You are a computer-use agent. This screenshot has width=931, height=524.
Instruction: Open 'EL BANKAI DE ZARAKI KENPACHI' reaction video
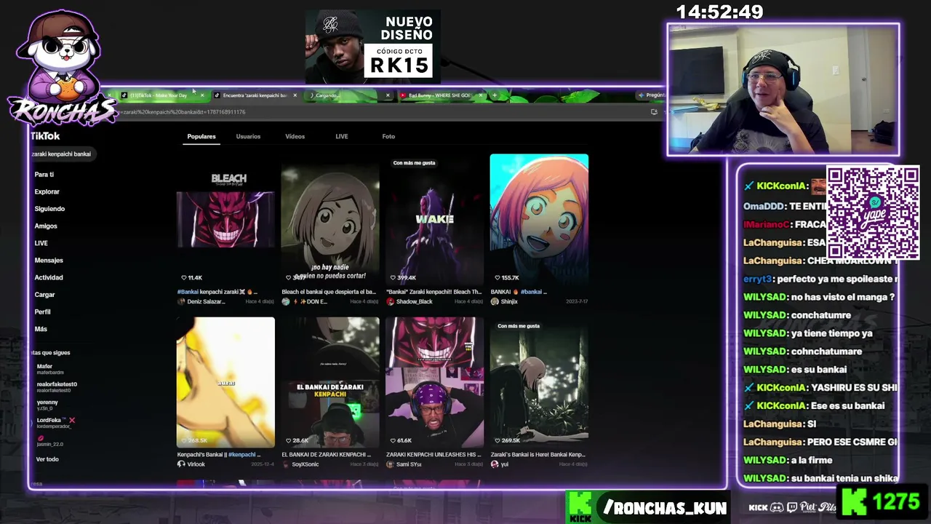click(x=330, y=382)
